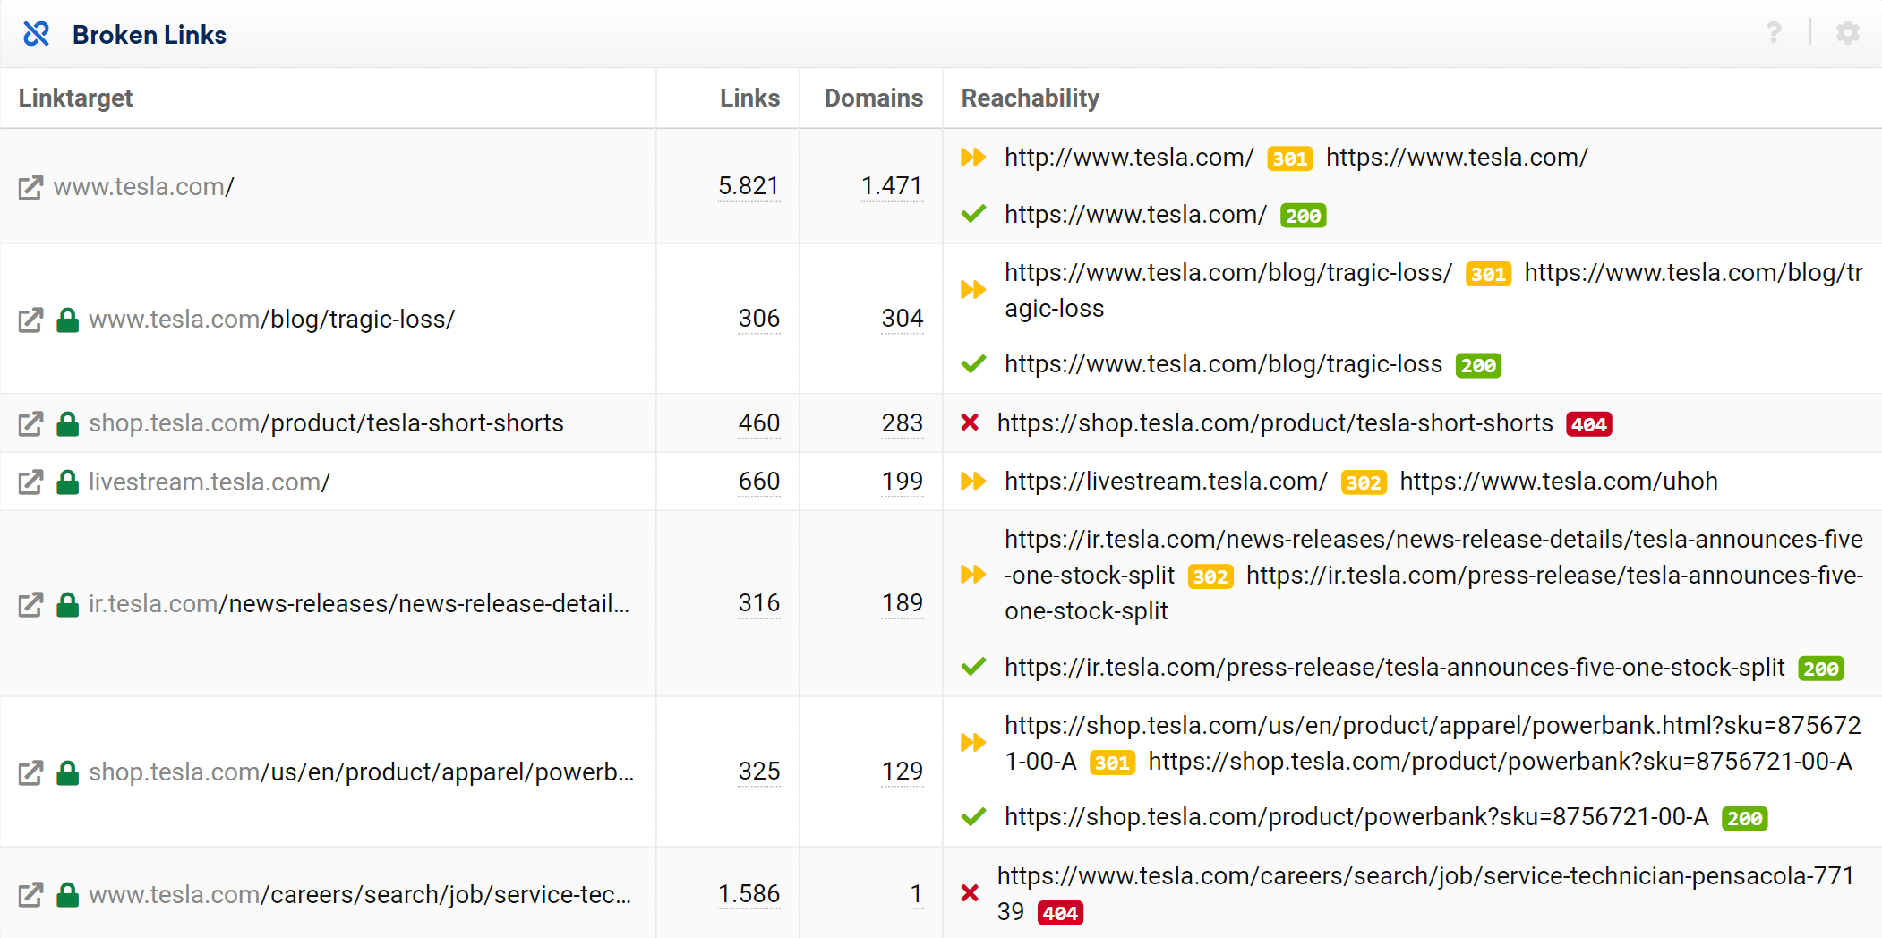Open shop.tesla.com/us/en/product/apparel link target

[362, 772]
